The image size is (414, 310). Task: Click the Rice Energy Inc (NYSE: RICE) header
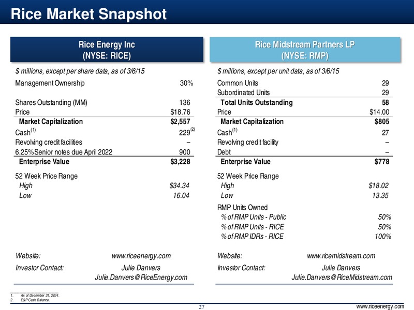[x=107, y=50]
